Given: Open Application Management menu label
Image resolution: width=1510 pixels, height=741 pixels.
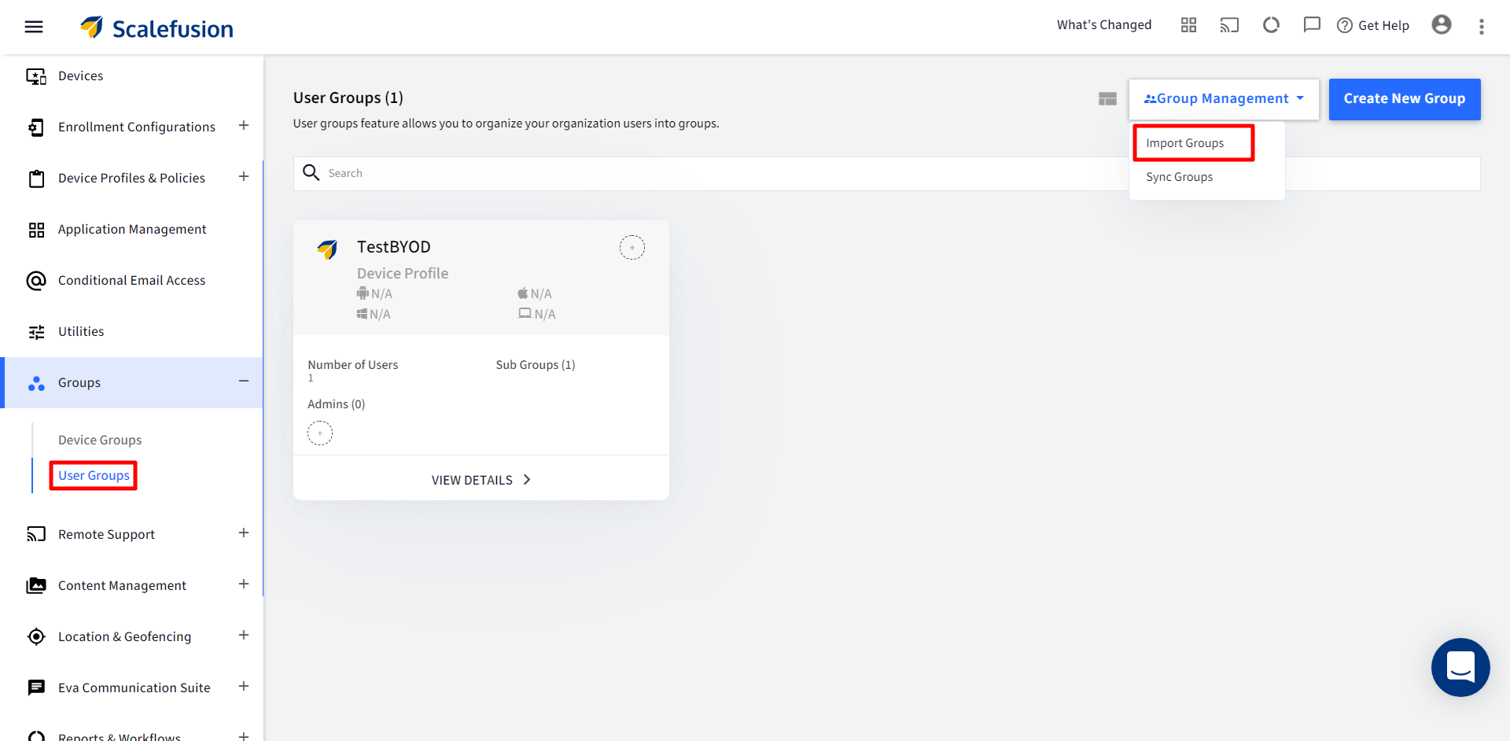Looking at the screenshot, I should [x=132, y=230].
